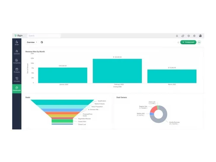216x162 pixels.
Task: Click the round icon beside Overview dropdown
Action: [x=42, y=42]
